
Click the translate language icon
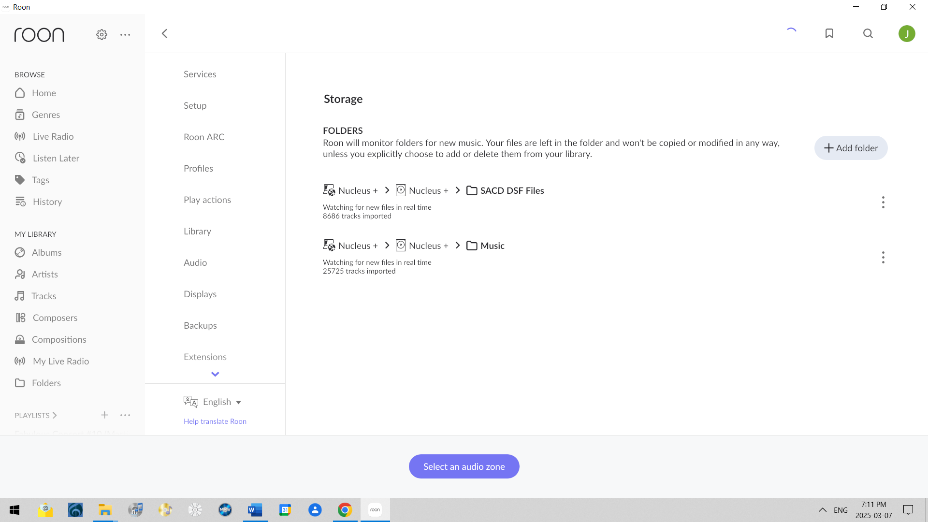[191, 402]
